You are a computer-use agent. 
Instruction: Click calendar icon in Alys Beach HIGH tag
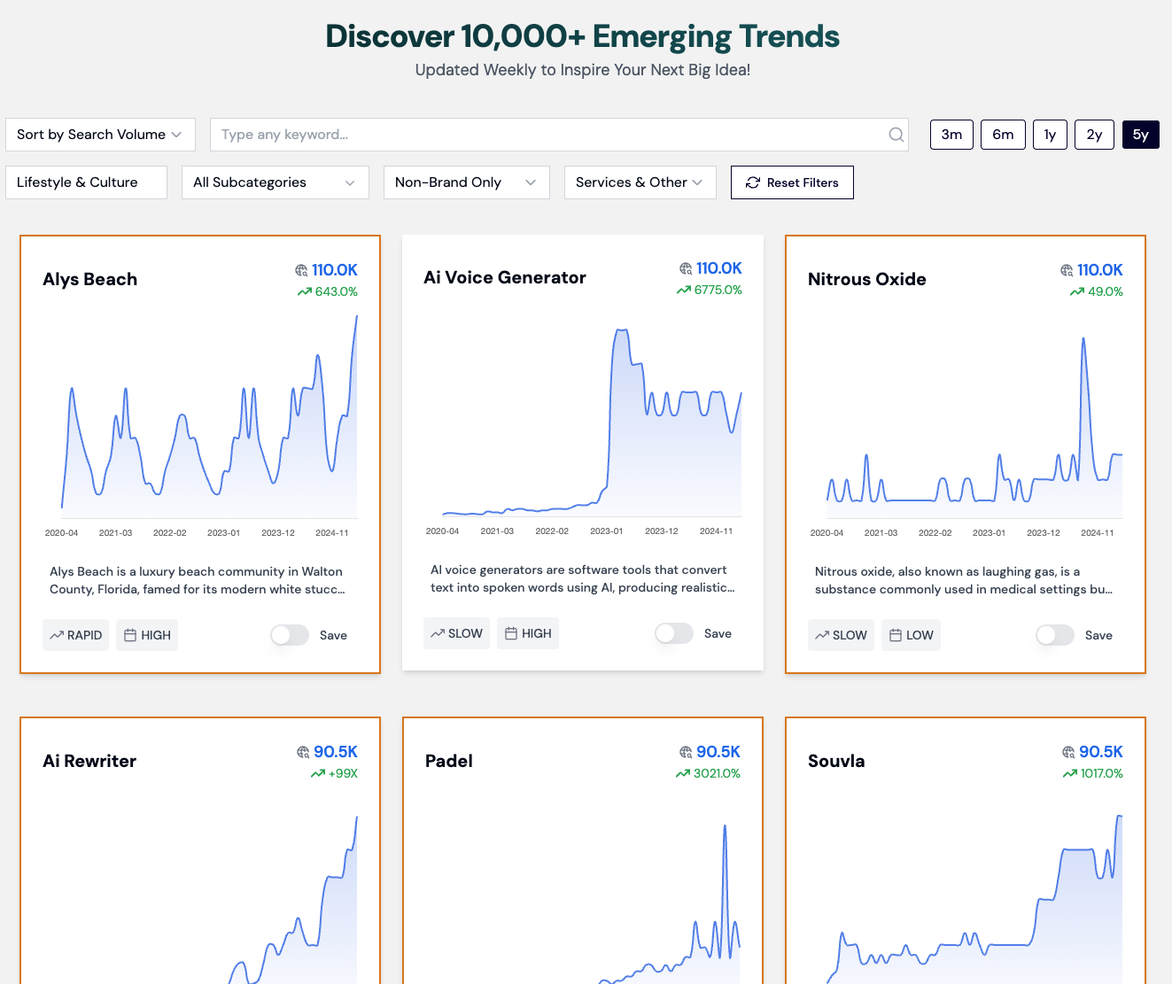point(130,635)
